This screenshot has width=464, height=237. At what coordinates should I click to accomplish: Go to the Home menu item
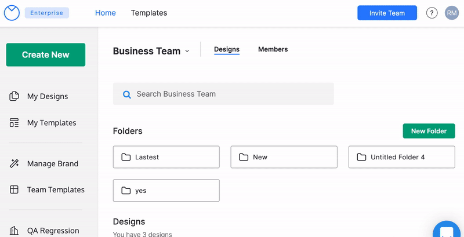[106, 13]
